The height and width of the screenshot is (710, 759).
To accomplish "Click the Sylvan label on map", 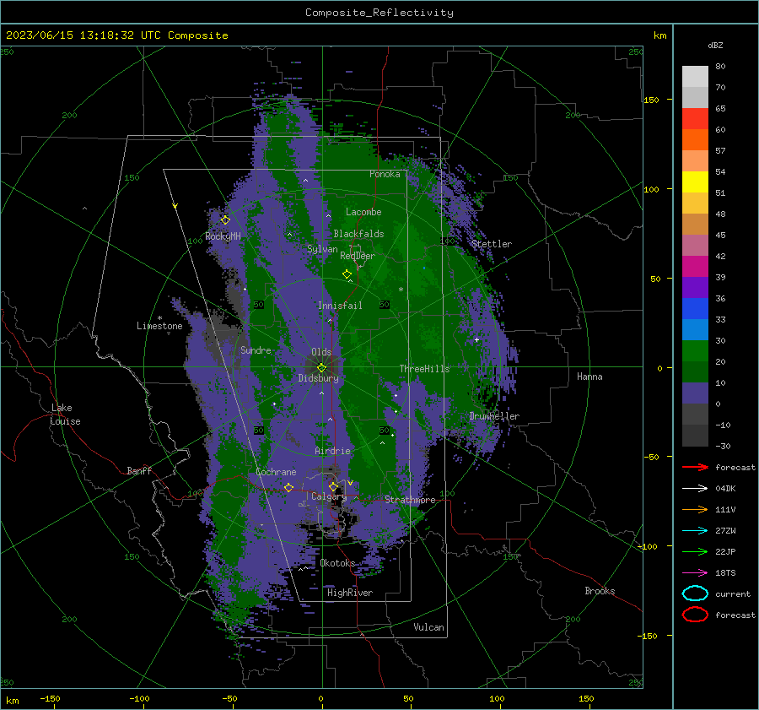I will pos(322,249).
